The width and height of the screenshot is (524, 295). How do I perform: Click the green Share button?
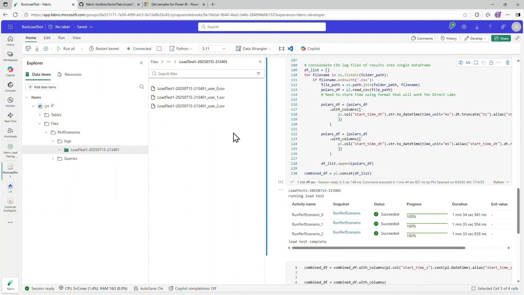[501, 39]
